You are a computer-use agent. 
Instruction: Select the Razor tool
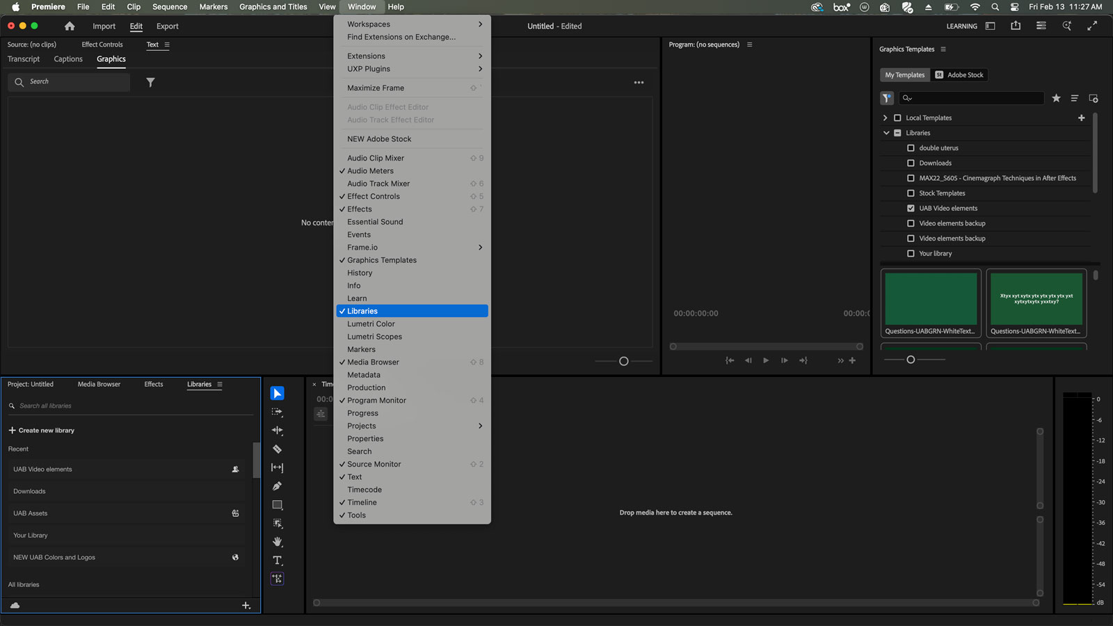pos(277,449)
